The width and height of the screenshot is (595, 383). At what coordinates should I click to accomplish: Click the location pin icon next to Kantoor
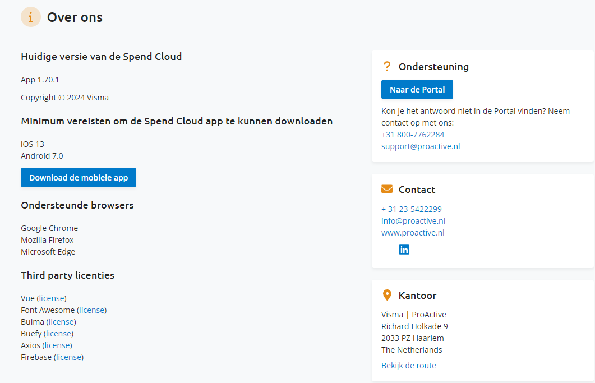[x=387, y=295]
